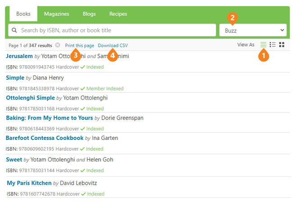This screenshot has height=206, width=293.
Task: Switch to the Magazines tab
Action: (57, 14)
